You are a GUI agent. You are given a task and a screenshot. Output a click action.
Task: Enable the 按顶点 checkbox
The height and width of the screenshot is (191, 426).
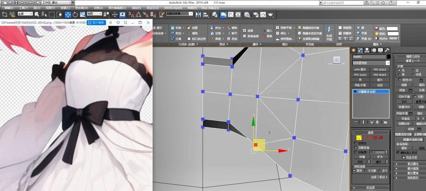click(356, 143)
